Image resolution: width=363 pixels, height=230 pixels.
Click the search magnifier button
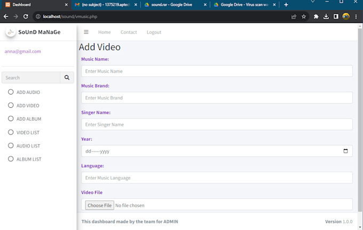point(67,78)
